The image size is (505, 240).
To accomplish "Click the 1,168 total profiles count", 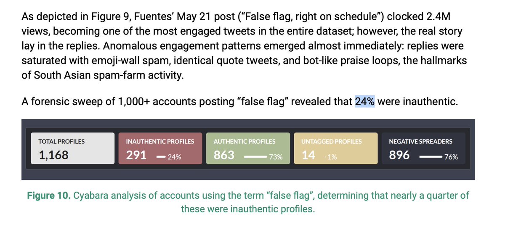I will (54, 155).
